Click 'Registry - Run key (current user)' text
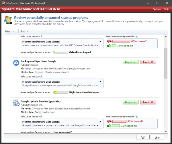 [52, 72]
